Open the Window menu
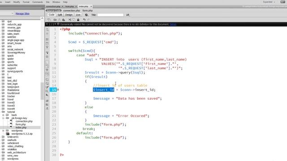 56,2
